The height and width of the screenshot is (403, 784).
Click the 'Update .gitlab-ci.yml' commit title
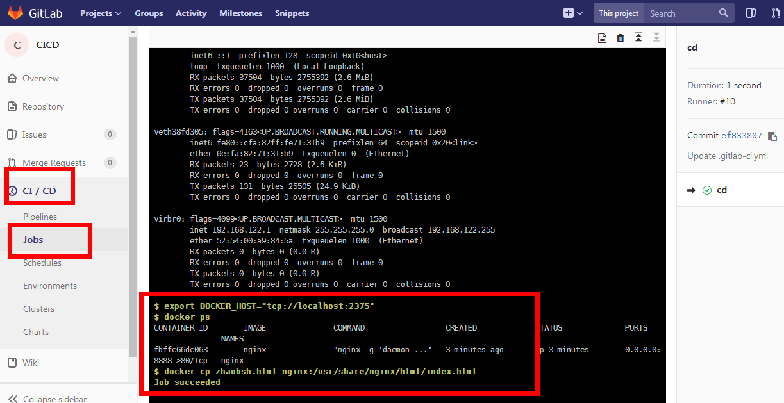728,156
